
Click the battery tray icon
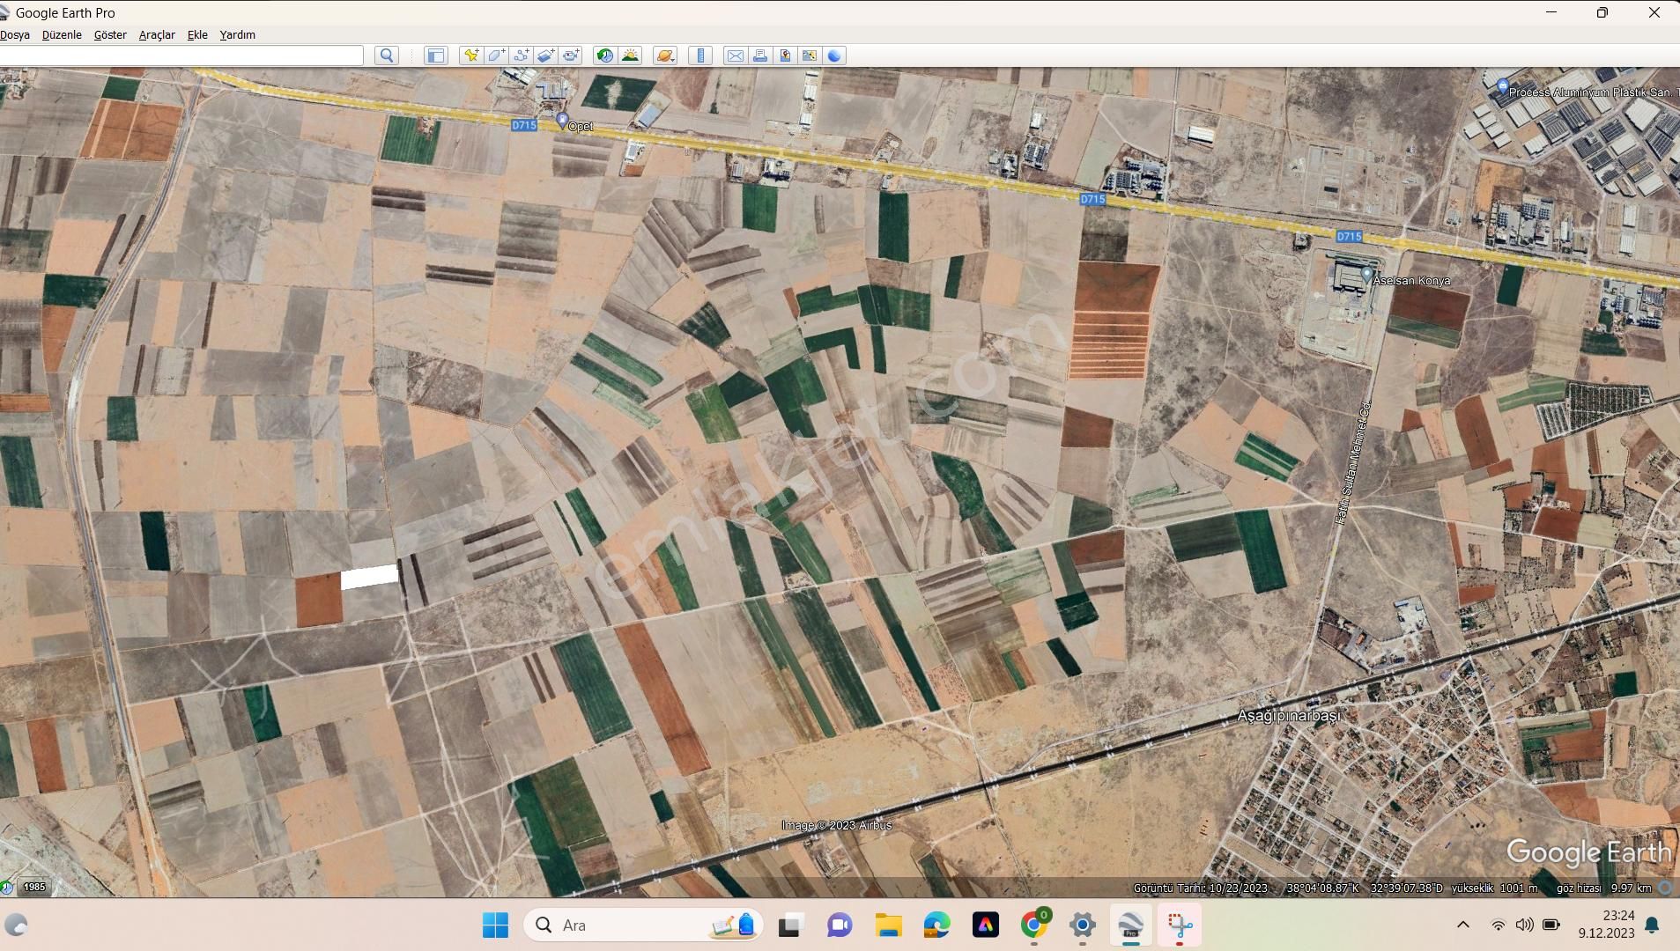click(x=1551, y=925)
